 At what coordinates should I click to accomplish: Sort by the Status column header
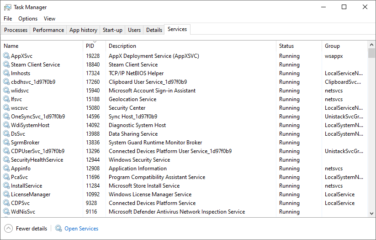pyautogui.click(x=299, y=46)
